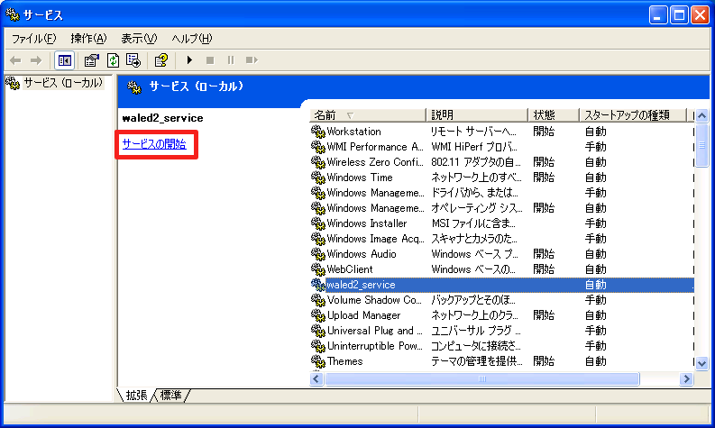The image size is (715, 428).
Task: Click gear icon of Volume Shadow Copy row
Action: [x=318, y=300]
